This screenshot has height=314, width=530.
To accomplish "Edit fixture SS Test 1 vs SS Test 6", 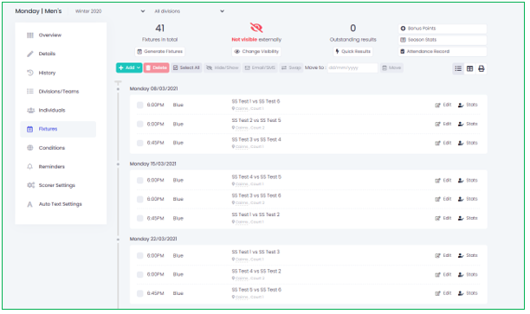I will [x=443, y=105].
